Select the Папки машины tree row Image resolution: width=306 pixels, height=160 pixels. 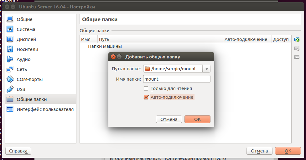pyautogui.click(x=185, y=46)
